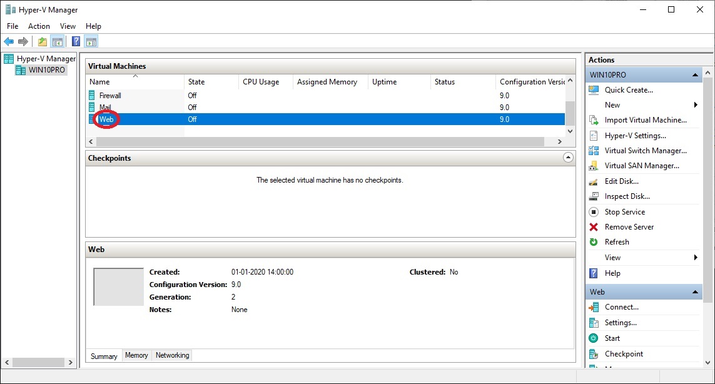The height and width of the screenshot is (384, 715).
Task: Click the Virtual Machines list scroll-up arrow
Action: click(x=570, y=80)
